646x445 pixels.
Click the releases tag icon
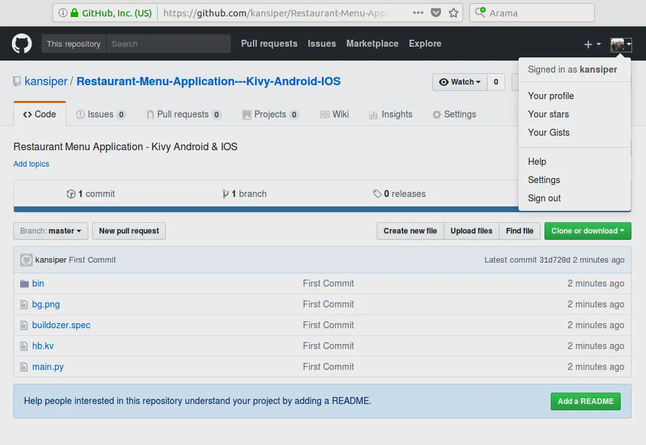[x=377, y=194]
